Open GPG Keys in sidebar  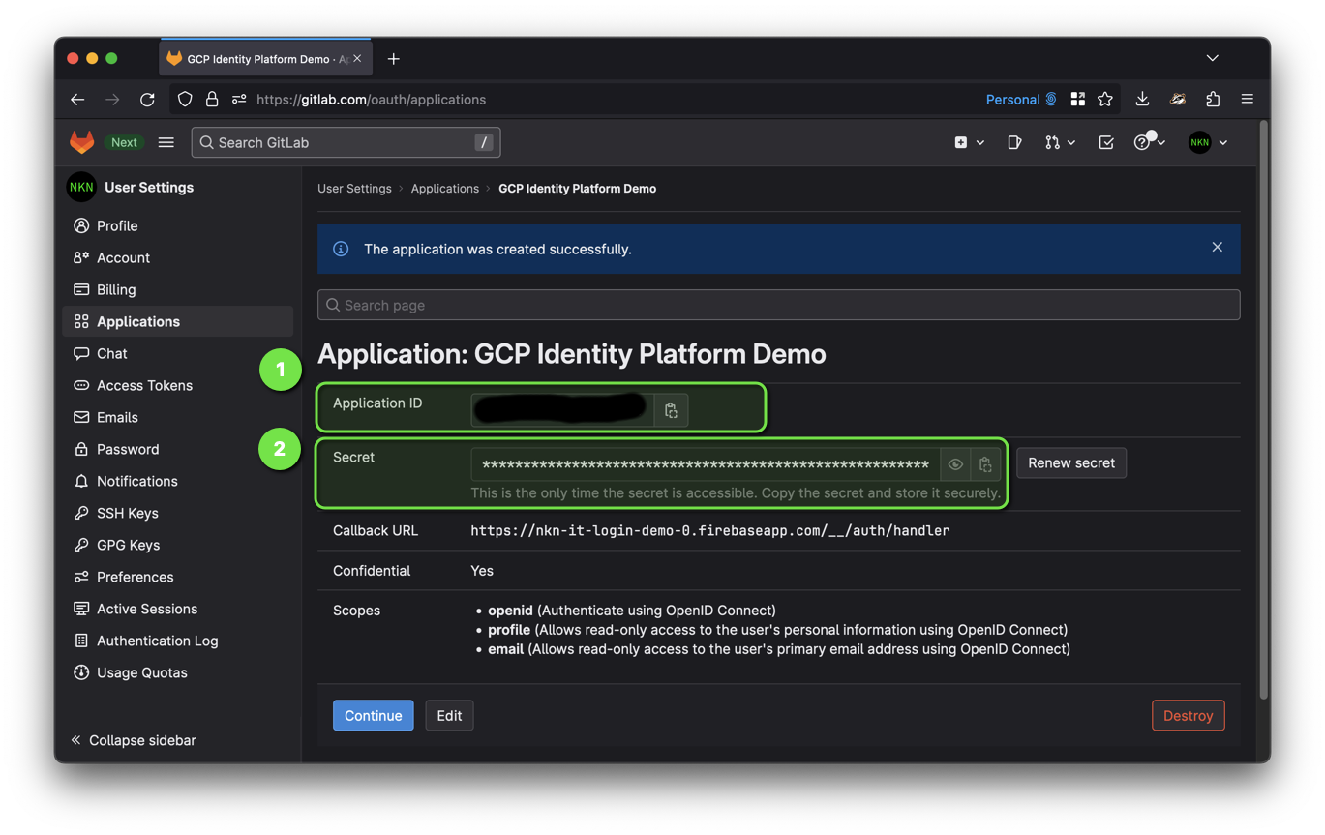[177, 545]
